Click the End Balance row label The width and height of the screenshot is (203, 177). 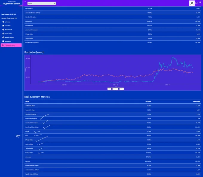point(29,8)
